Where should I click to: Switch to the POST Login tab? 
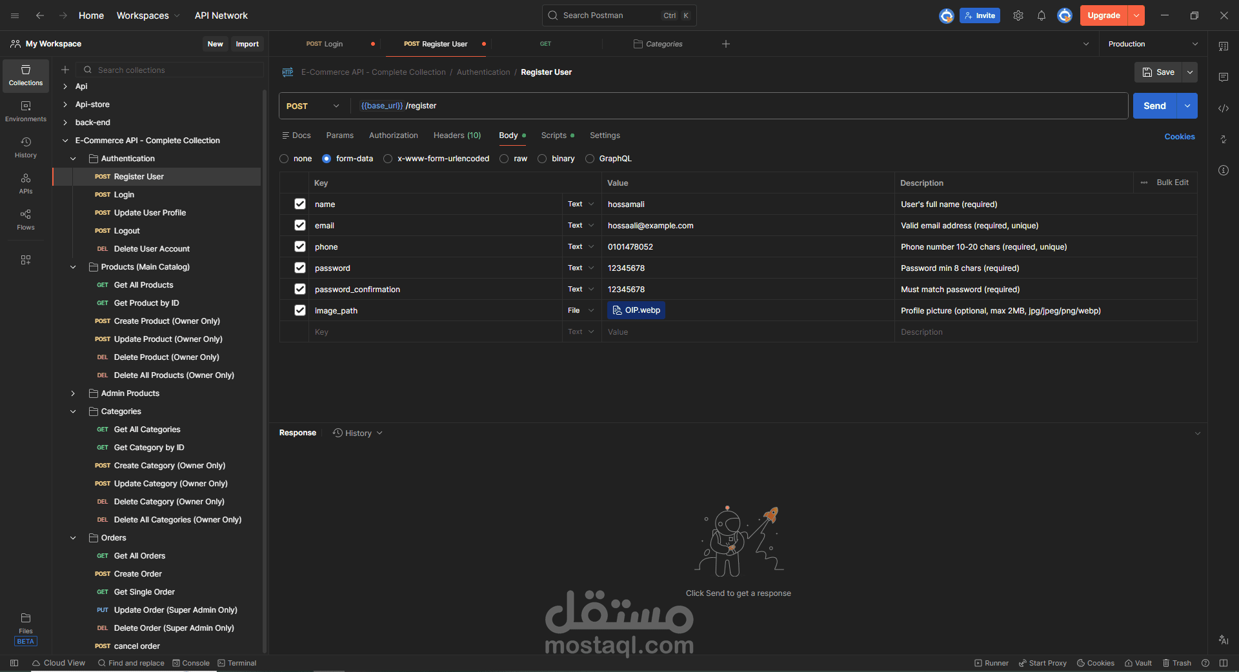pos(325,44)
